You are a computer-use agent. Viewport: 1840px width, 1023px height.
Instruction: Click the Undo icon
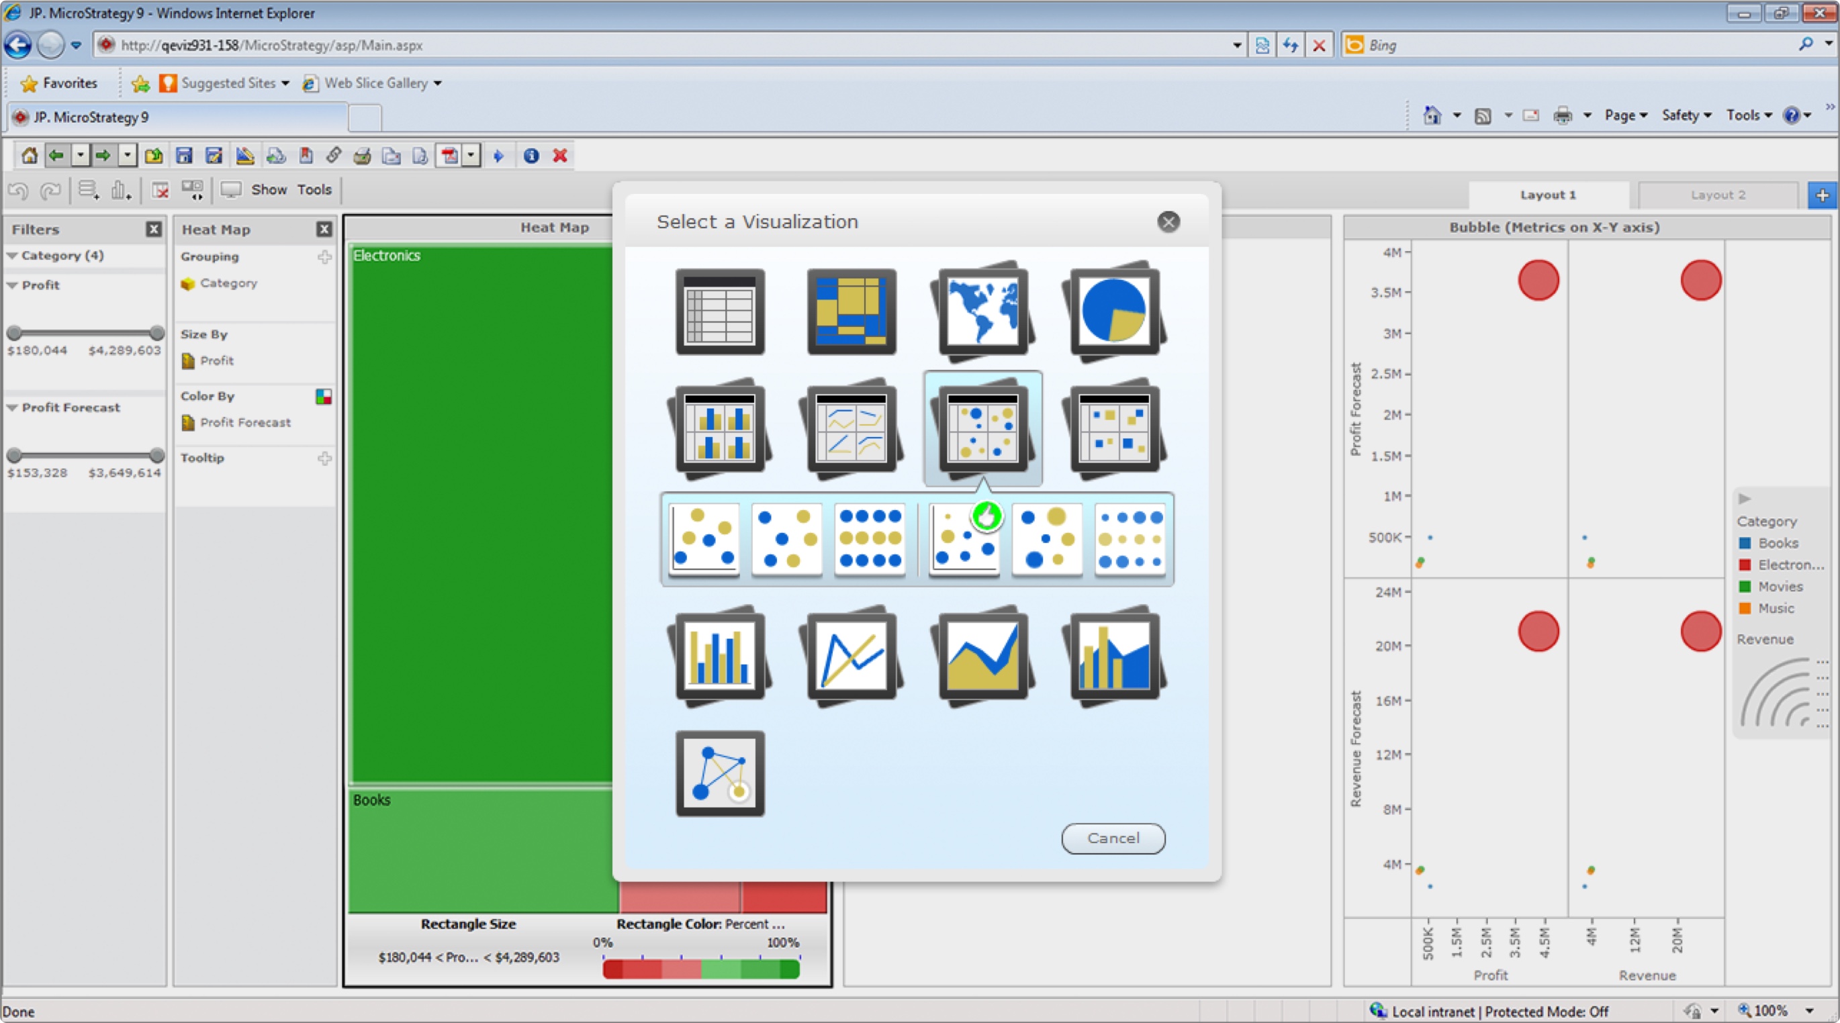click(x=19, y=190)
